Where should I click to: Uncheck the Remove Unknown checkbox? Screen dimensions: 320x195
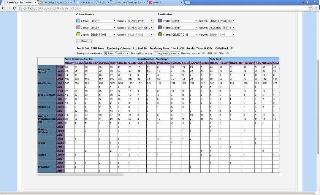(x=203, y=53)
